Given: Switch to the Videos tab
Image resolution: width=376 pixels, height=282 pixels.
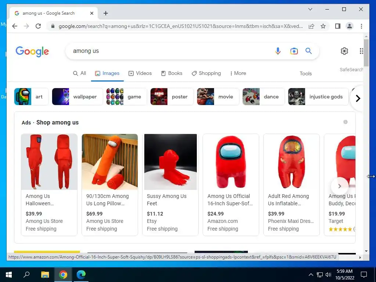Looking at the screenshot, I should point(140,73).
